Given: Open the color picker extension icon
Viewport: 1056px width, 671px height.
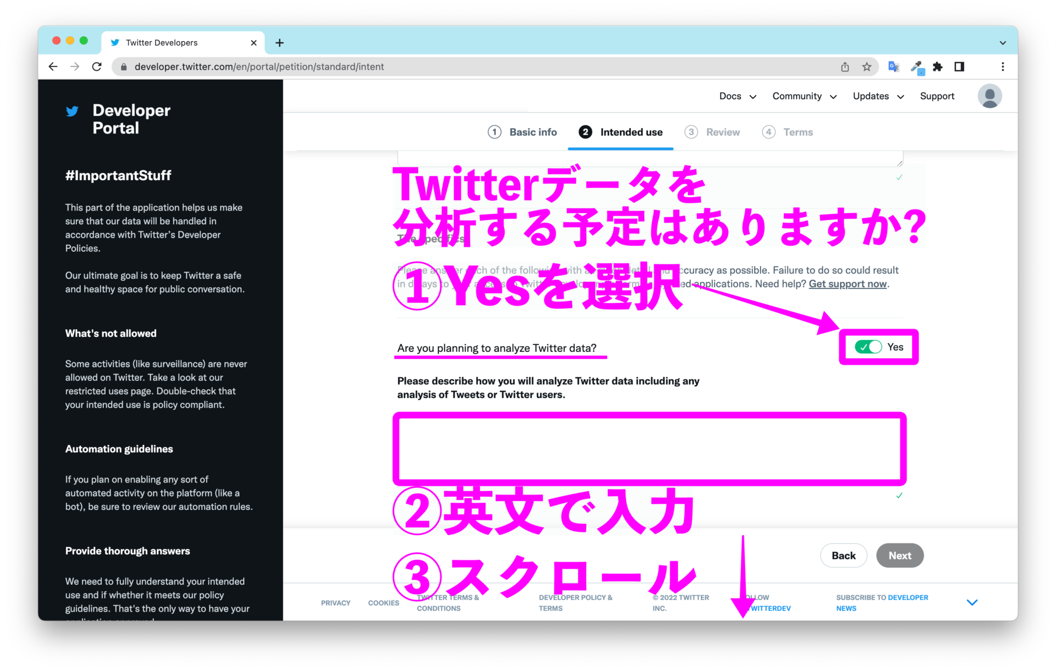Looking at the screenshot, I should point(916,66).
